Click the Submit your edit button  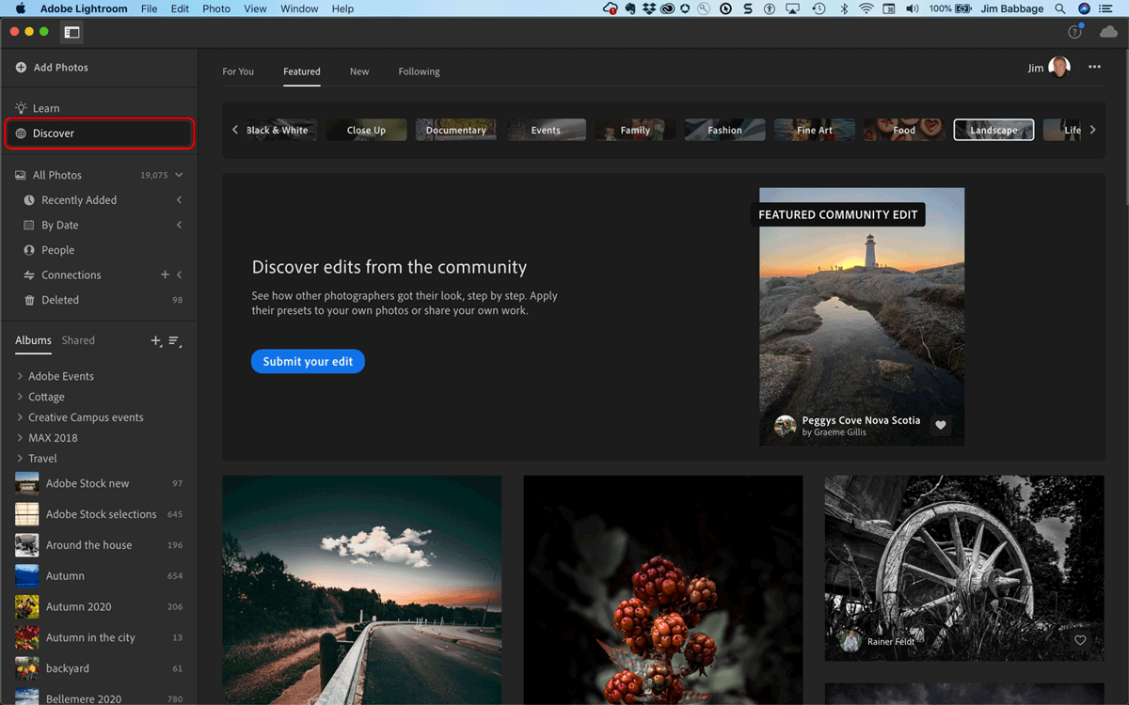(x=308, y=361)
